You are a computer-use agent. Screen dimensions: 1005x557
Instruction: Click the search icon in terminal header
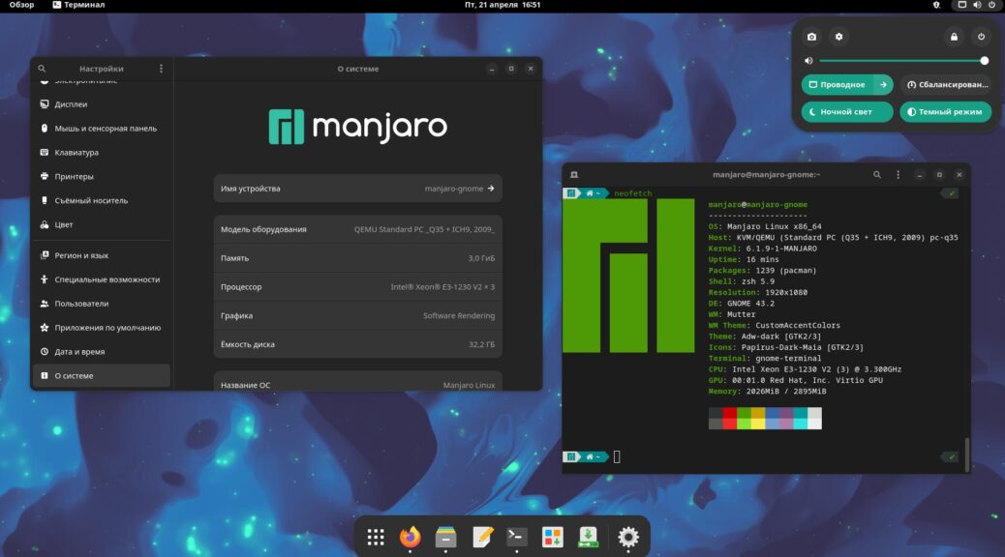point(877,175)
